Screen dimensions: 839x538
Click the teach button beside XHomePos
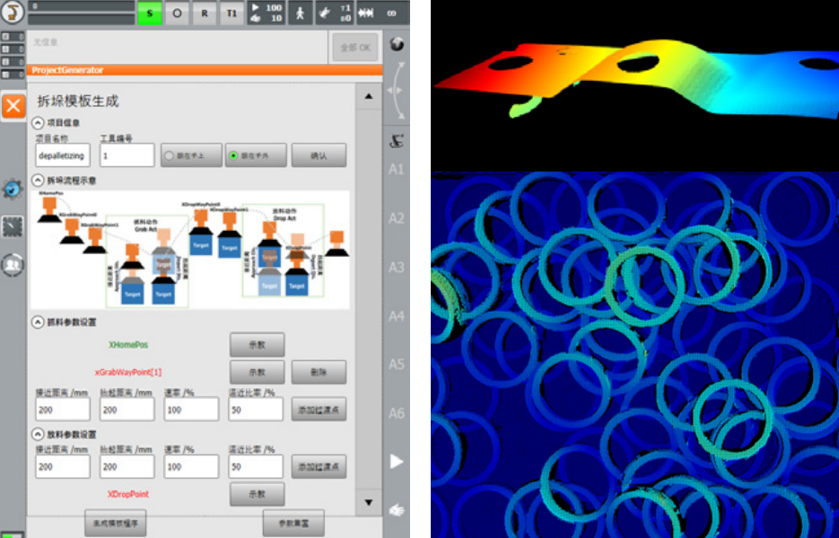[258, 345]
